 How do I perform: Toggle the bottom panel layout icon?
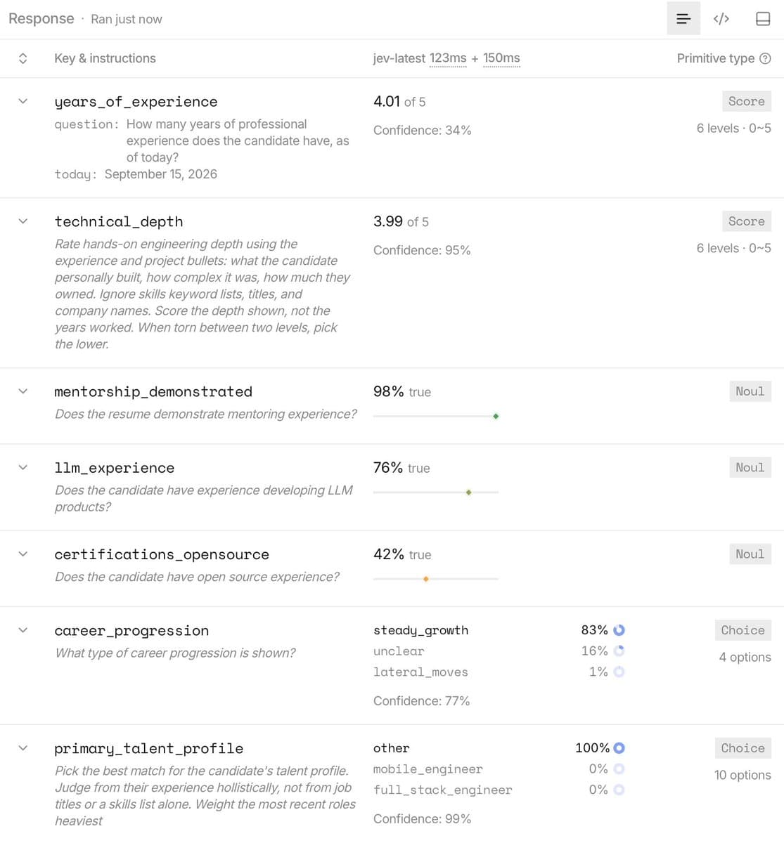pyautogui.click(x=763, y=19)
